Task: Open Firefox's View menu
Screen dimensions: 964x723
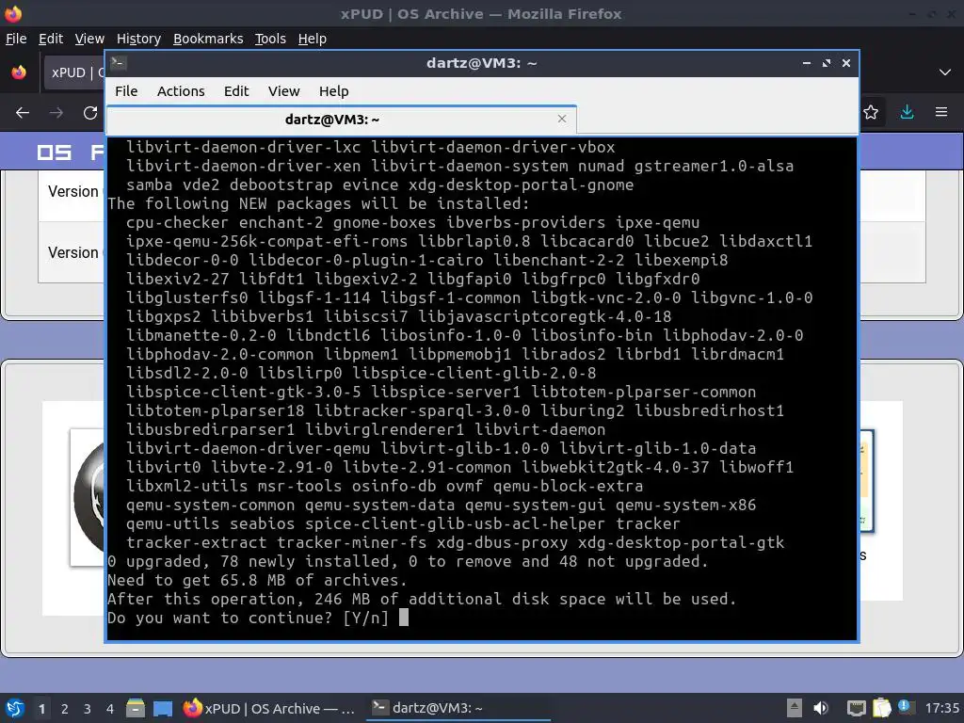Action: click(89, 39)
